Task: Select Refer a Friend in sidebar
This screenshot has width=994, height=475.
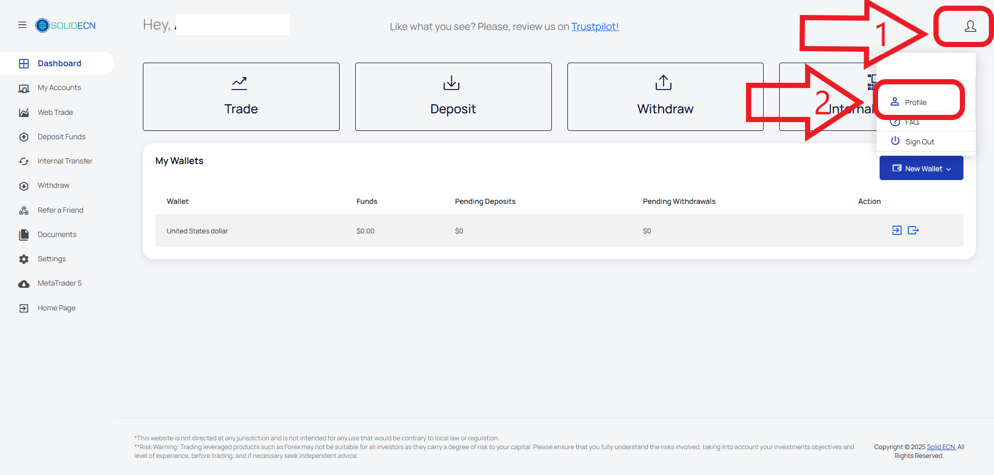Action: [x=60, y=210]
